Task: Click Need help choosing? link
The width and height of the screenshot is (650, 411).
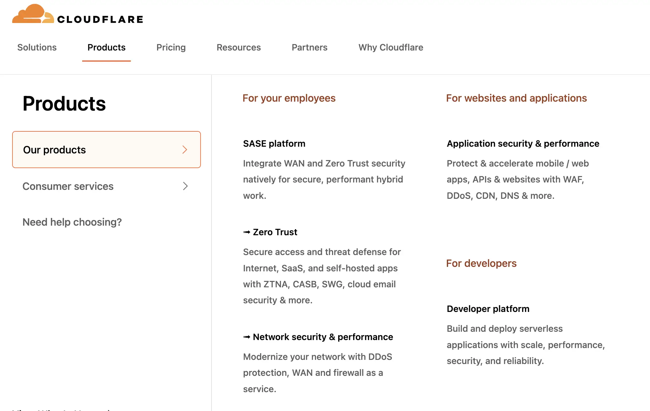Action: click(72, 222)
